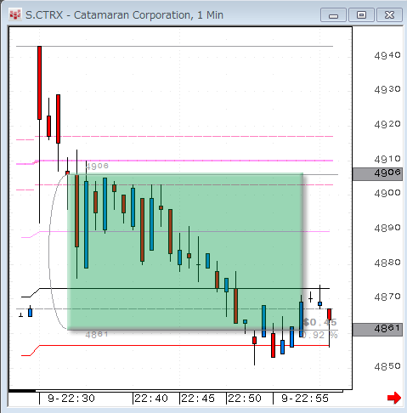Click the S.CTRX - Catamaran Corporation title text
407x413 pixels.
click(x=124, y=15)
